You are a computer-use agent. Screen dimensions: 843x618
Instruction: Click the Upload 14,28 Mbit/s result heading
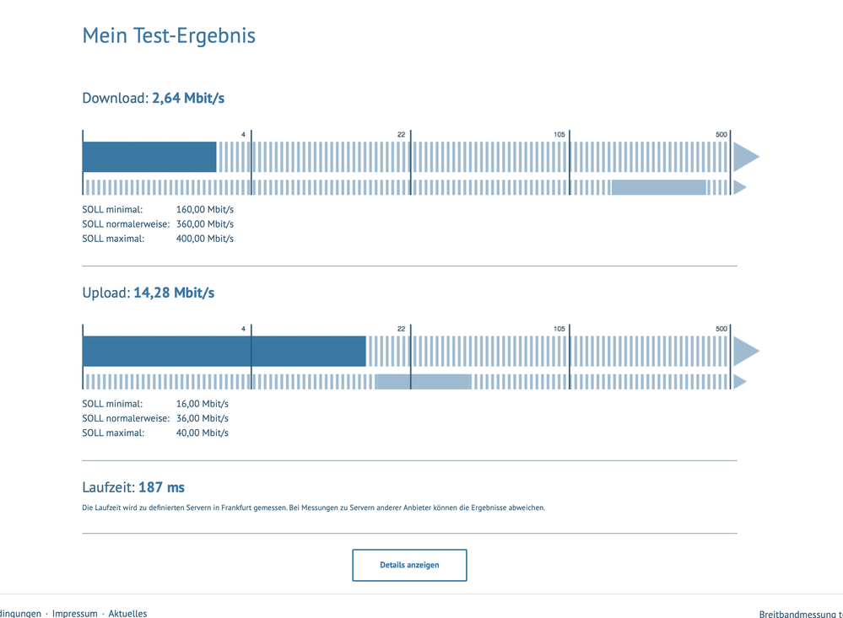pyautogui.click(x=149, y=293)
